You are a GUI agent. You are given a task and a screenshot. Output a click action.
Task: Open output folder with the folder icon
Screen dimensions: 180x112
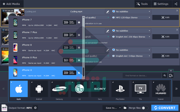click(125, 108)
